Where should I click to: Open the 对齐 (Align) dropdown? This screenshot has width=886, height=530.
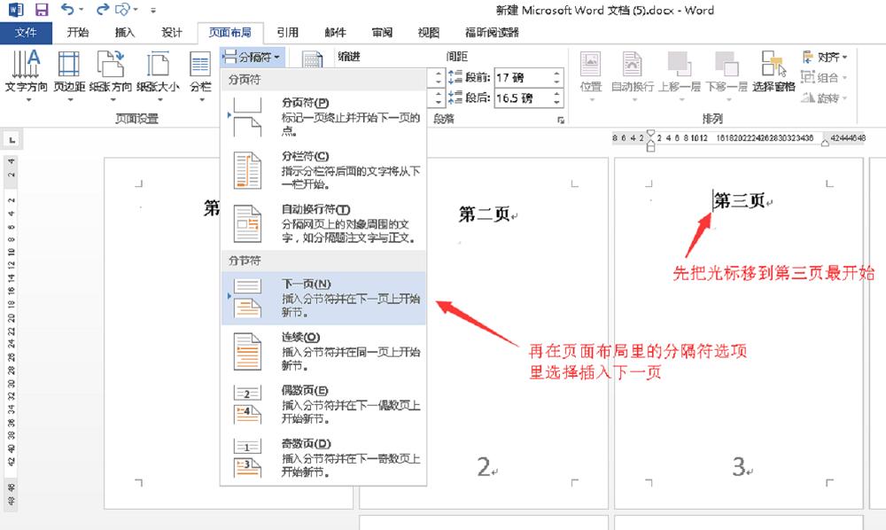click(831, 57)
